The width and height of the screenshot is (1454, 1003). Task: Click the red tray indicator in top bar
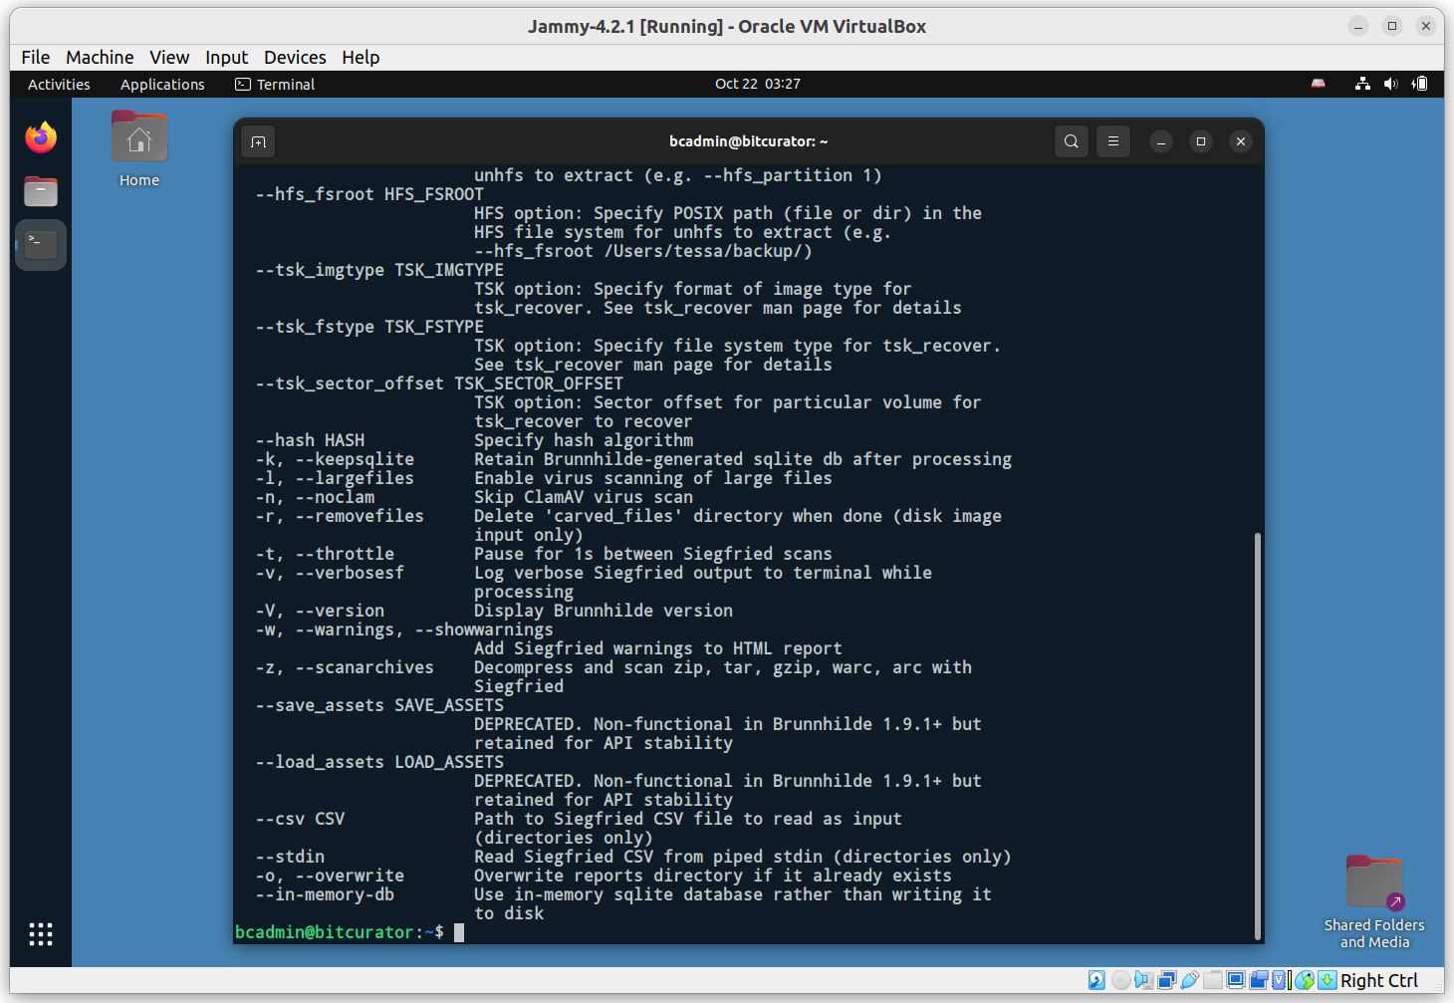tap(1319, 84)
